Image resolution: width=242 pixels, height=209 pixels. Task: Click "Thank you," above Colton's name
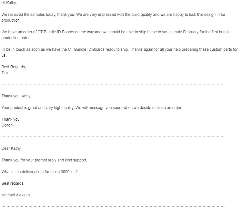click(11, 119)
